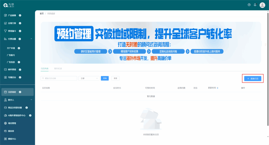Click the 查询 search button
269x145 pixels.
point(105,78)
